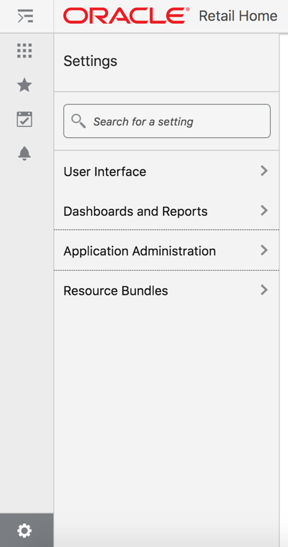The image size is (288, 547).
Task: Expand User Interface chevron arrow
Action: tap(264, 171)
